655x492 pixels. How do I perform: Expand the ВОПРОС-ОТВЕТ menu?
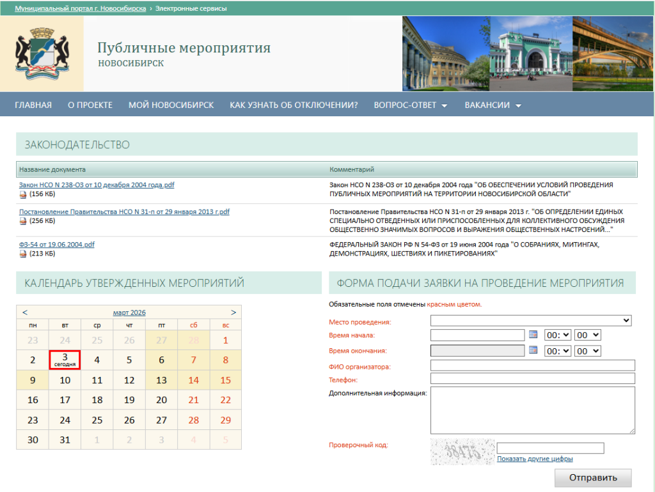click(x=410, y=105)
